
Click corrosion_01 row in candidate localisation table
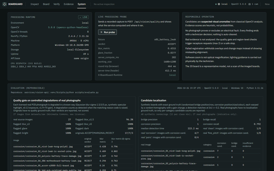tap(201, 151)
